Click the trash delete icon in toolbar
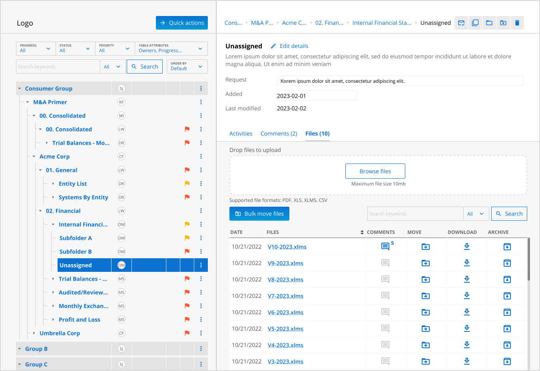The image size is (540, 371). tap(517, 23)
